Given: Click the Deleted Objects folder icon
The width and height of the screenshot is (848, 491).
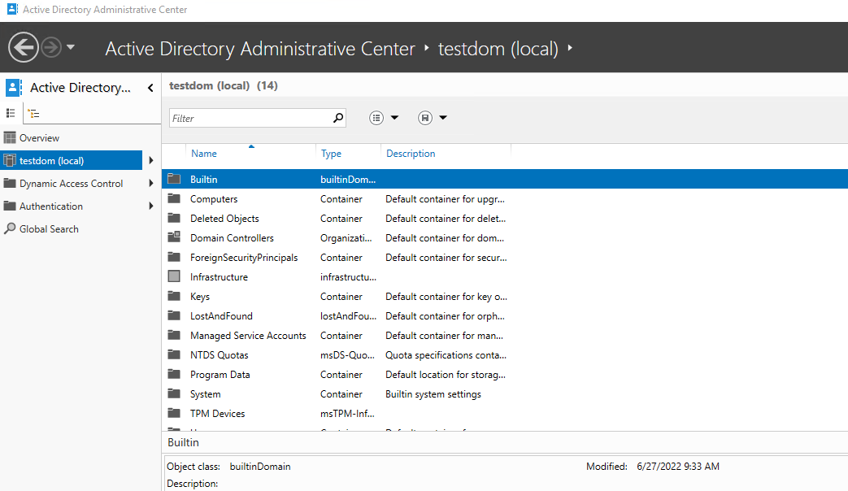Looking at the screenshot, I should click(174, 218).
